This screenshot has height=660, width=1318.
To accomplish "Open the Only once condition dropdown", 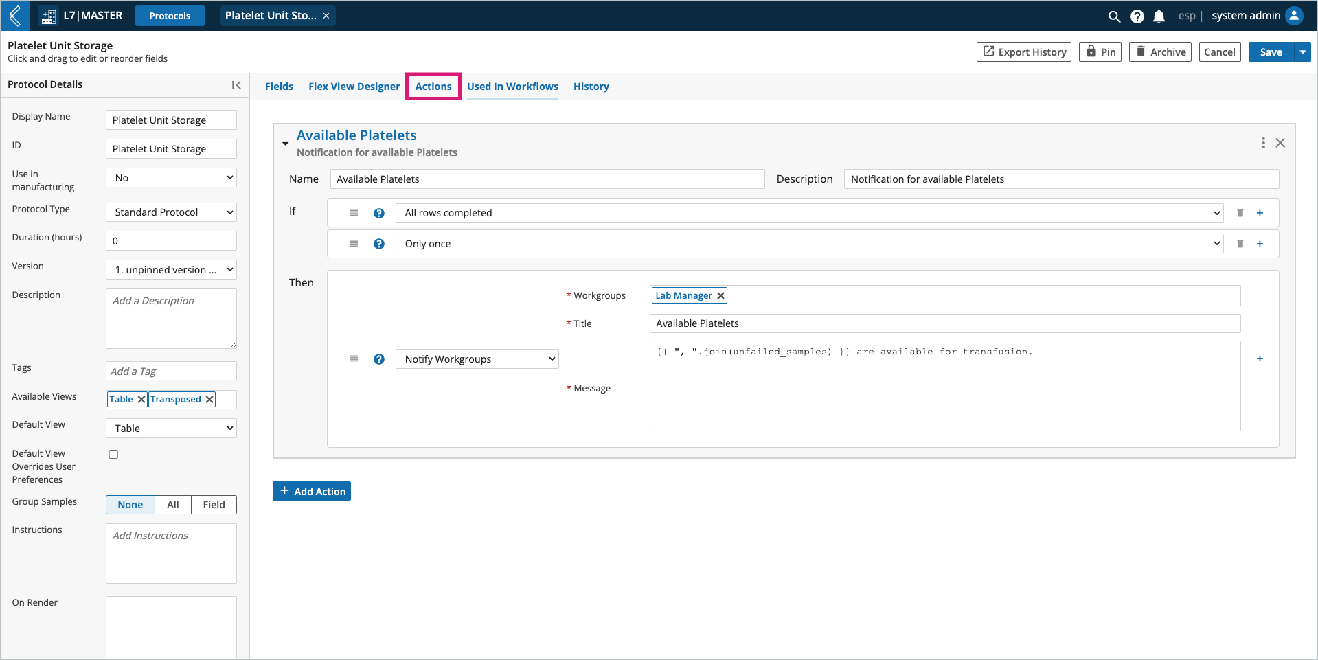I will [x=810, y=244].
